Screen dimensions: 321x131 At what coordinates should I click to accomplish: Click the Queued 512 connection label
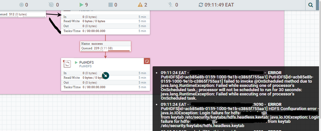tap(22, 14)
